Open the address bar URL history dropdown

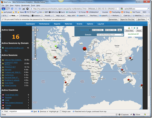click(x=118, y=9)
